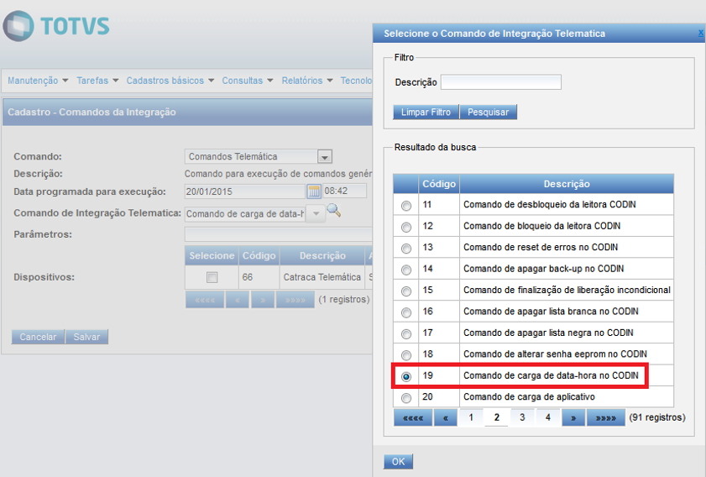Viewport: 706px width, 477px height.
Task: Select radio button for code 20
Action: coord(406,398)
